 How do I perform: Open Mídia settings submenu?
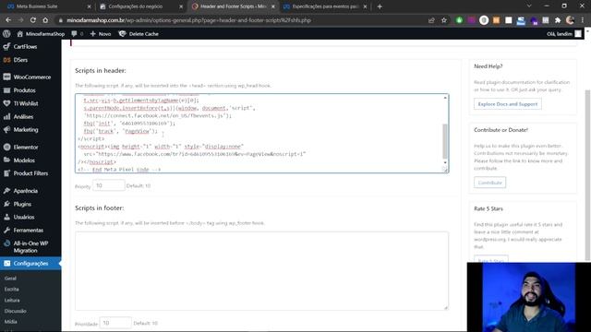click(x=11, y=322)
